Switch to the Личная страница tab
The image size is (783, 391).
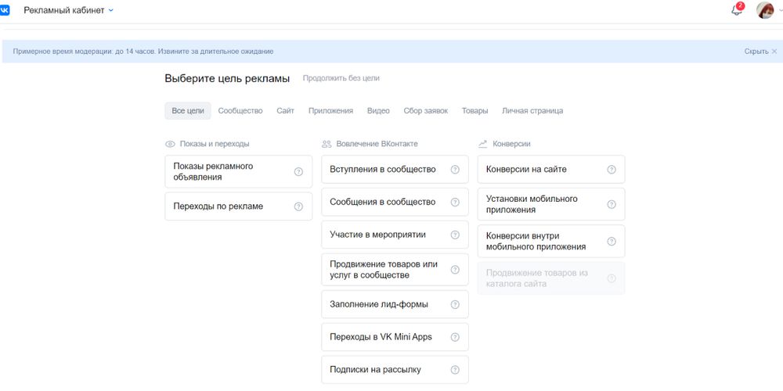coord(532,111)
